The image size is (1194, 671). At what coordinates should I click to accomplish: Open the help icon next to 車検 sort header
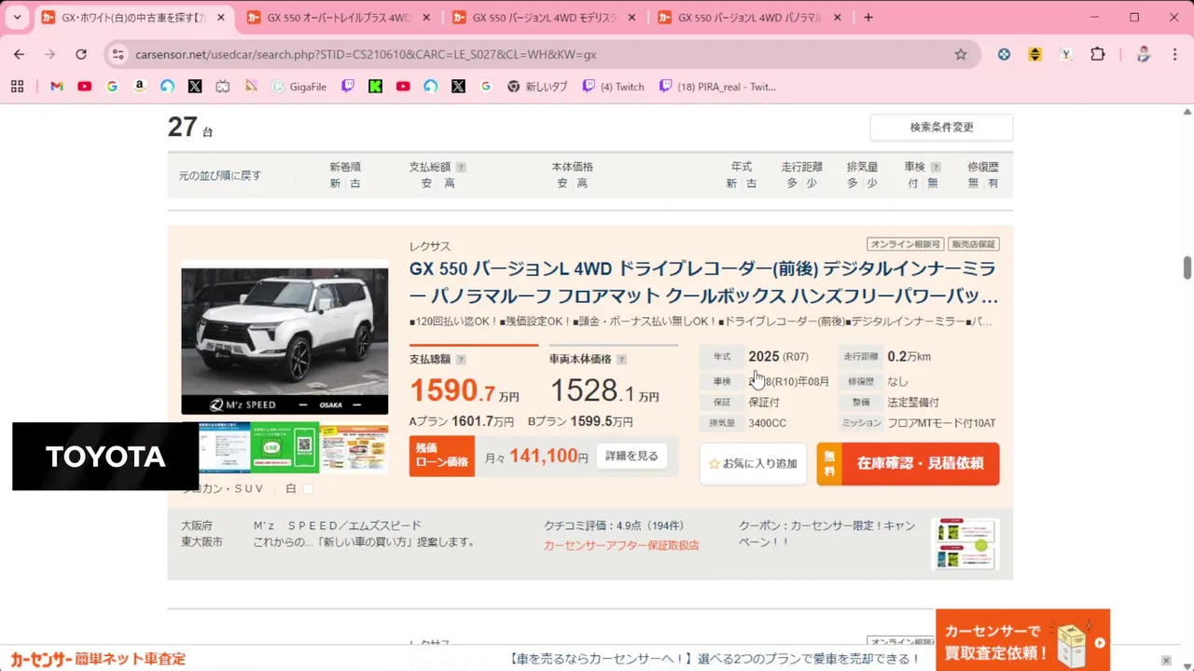point(936,167)
